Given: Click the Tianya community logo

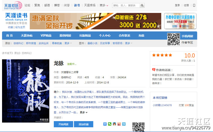Looking at the screenshot, I should 13,5.
